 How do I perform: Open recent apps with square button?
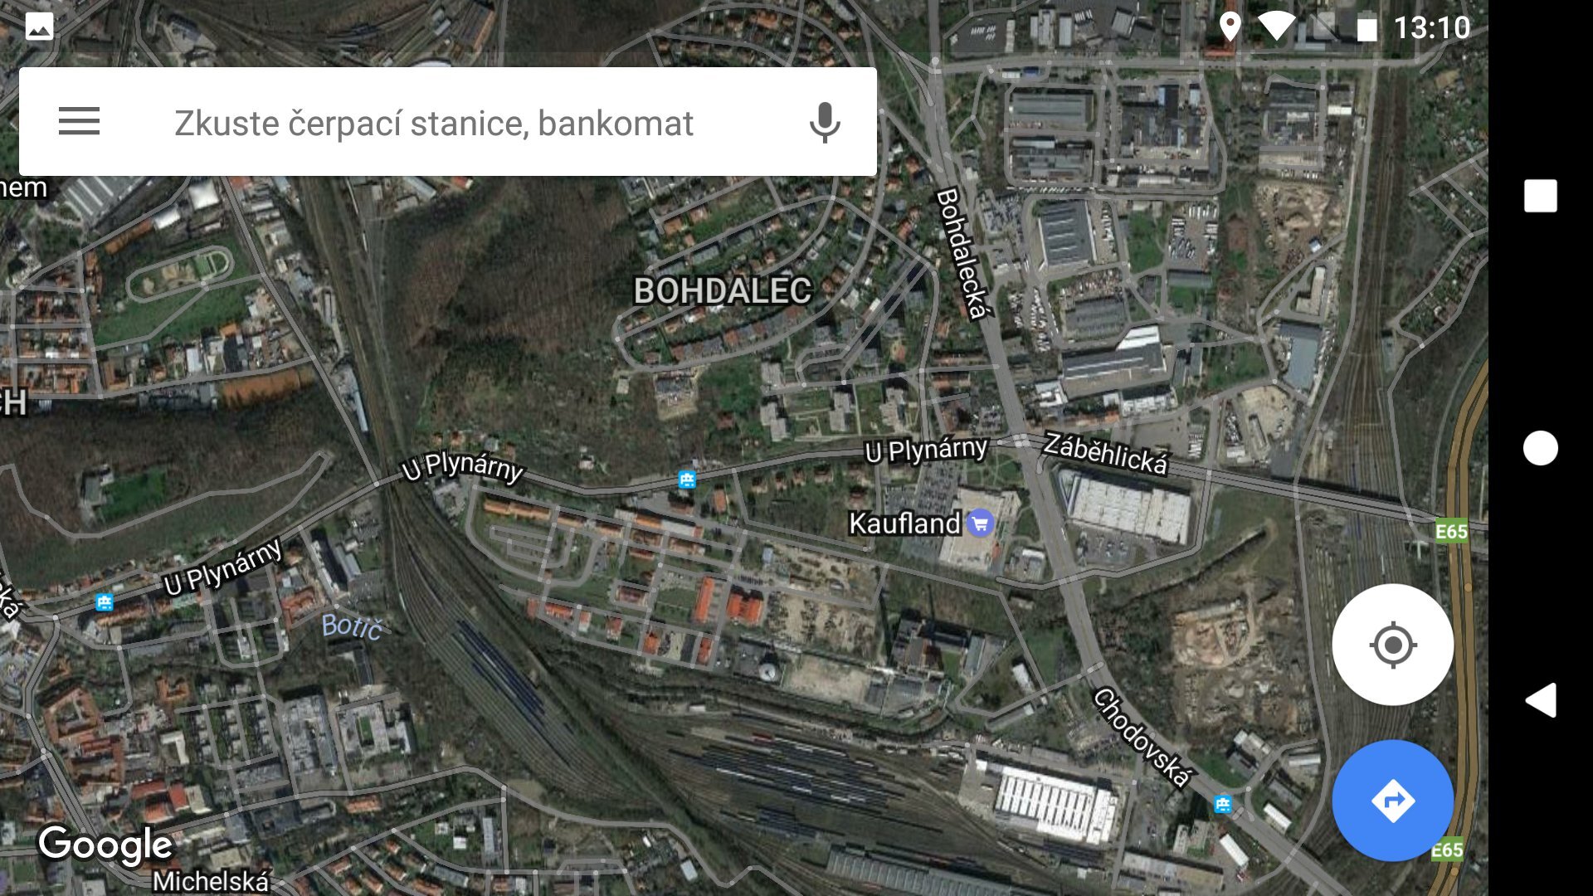point(1541,196)
